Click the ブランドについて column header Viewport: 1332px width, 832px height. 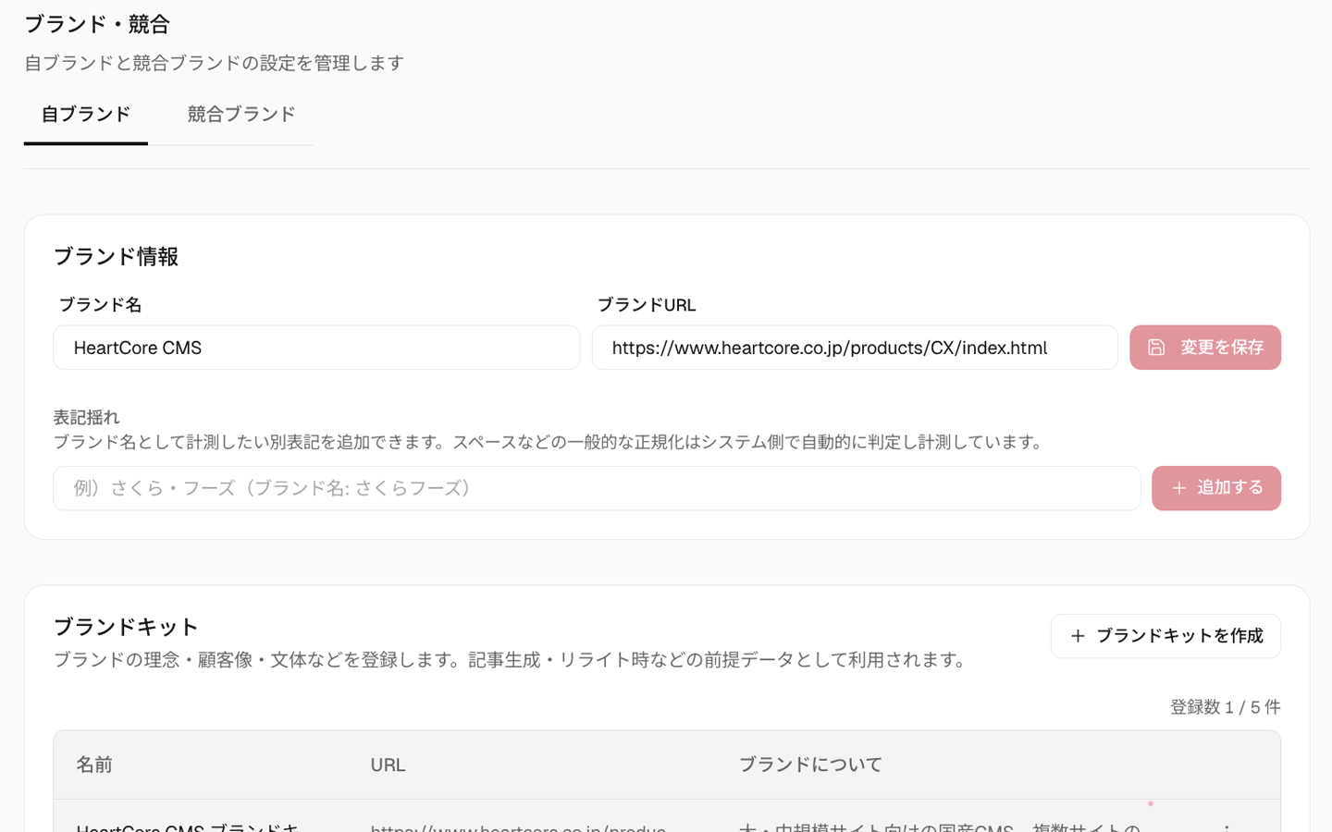coord(810,765)
